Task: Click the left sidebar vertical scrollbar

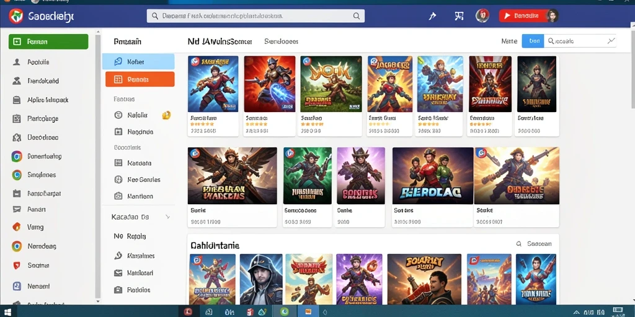Action: coord(97,166)
